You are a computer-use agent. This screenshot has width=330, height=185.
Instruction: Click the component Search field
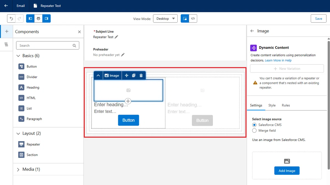click(x=48, y=45)
